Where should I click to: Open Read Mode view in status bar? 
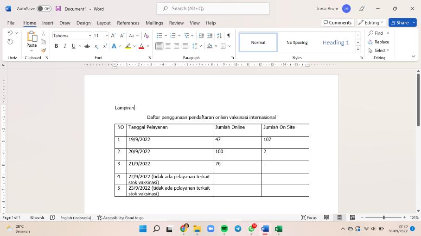tap(326, 217)
